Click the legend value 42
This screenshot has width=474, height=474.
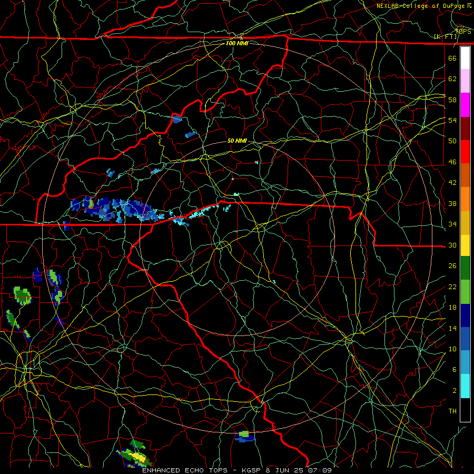[x=452, y=183]
